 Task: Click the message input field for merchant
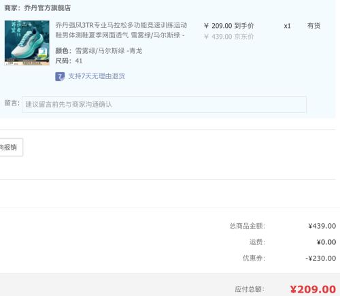[x=164, y=104]
